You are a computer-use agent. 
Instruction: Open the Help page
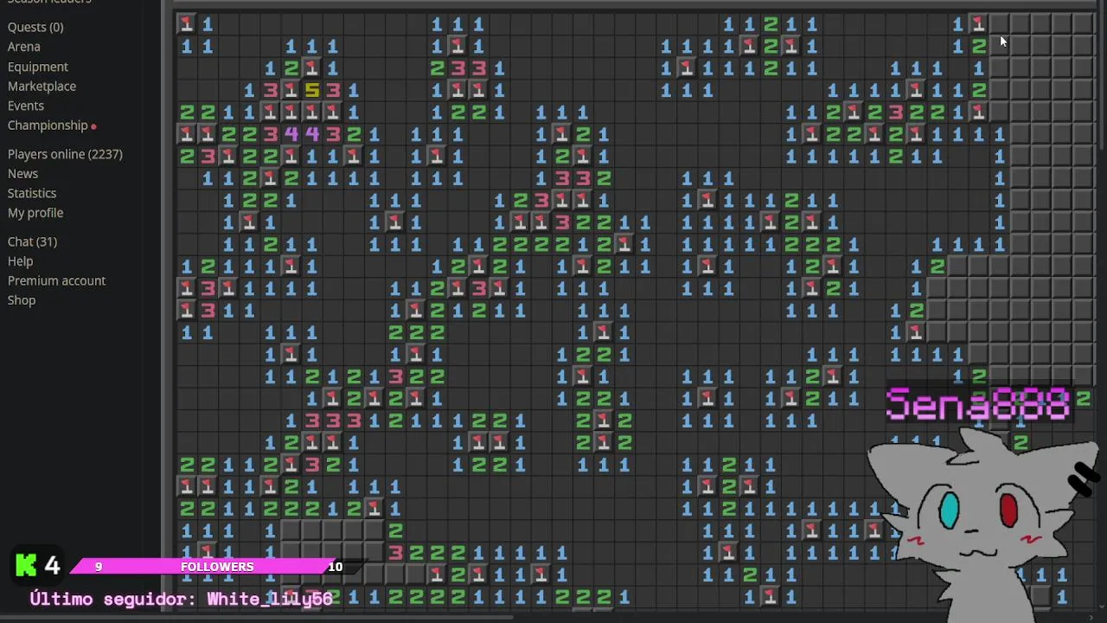tap(21, 261)
